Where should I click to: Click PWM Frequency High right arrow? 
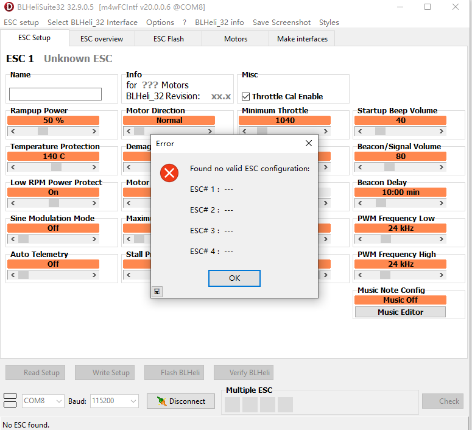(441, 275)
